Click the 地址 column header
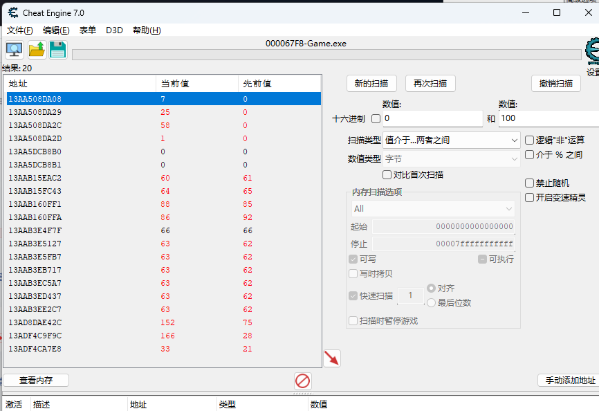Image resolution: width=599 pixels, height=411 pixels. click(80, 84)
